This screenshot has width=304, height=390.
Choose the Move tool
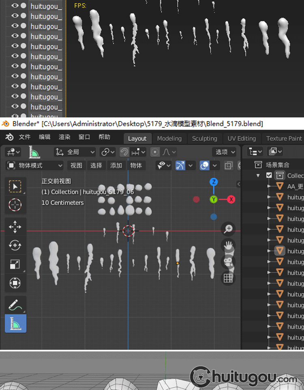(x=15, y=226)
